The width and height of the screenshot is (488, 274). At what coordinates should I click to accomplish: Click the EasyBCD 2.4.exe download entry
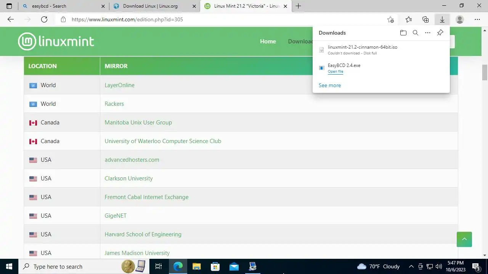381,68
